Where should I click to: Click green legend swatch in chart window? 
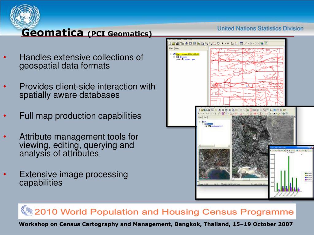pos(306,173)
